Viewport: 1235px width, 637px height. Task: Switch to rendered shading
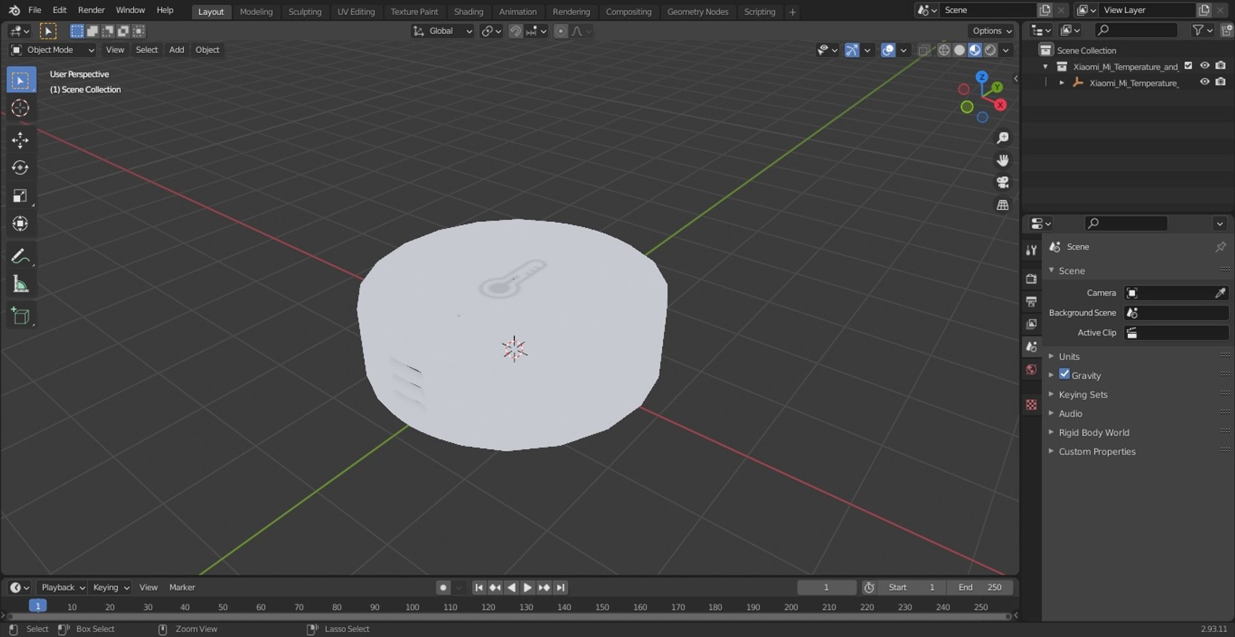point(991,50)
